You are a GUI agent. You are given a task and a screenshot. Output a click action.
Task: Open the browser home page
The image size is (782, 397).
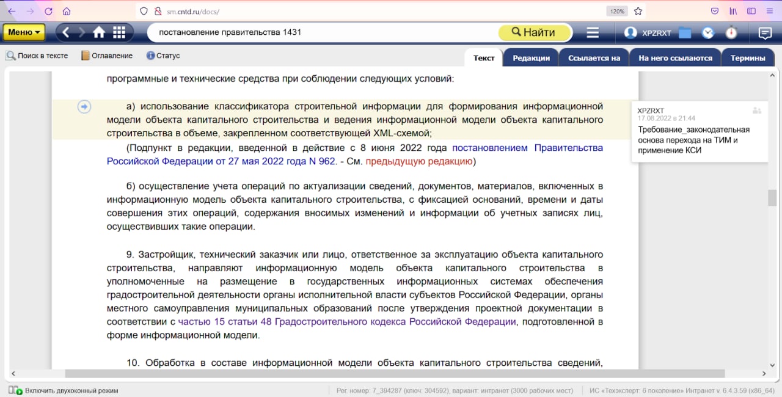(x=67, y=11)
